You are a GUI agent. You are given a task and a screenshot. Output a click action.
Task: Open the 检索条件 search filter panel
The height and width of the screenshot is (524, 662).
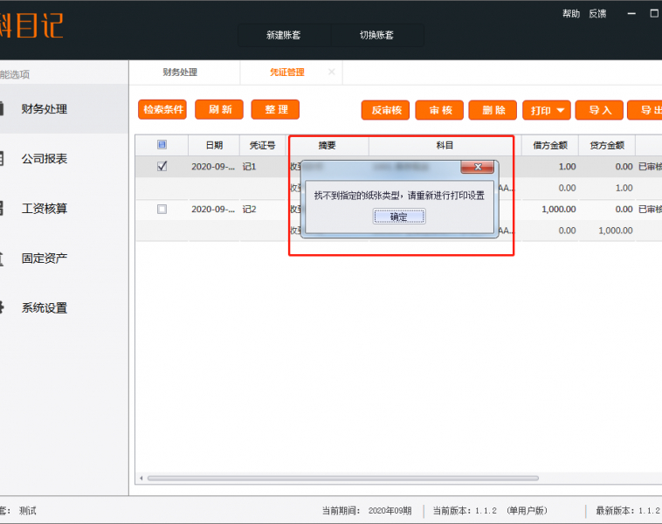tap(162, 109)
